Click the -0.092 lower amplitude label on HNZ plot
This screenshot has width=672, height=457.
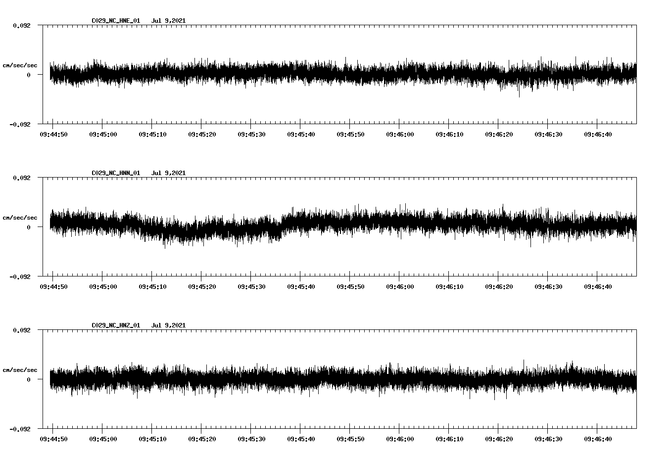(21, 430)
